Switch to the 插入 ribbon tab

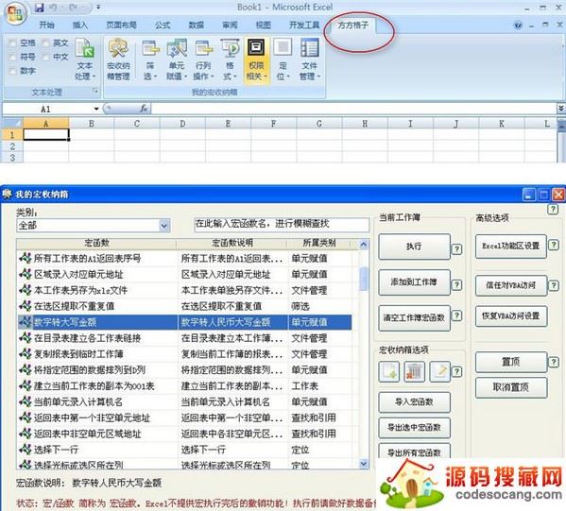(x=79, y=25)
